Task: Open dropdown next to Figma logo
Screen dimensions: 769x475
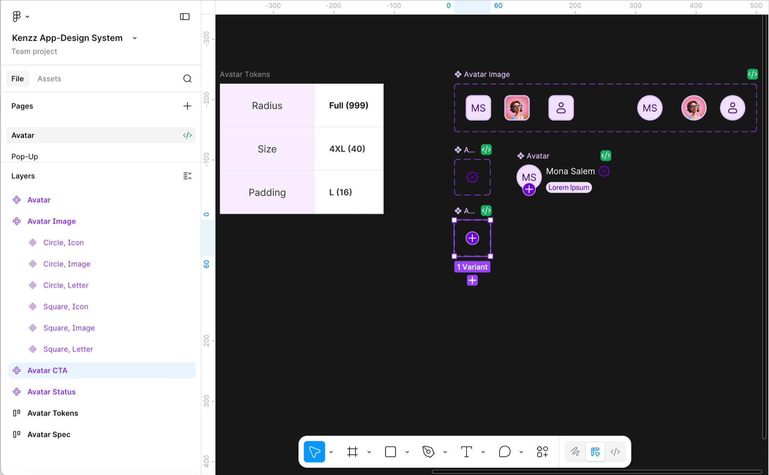Action: coord(27,17)
